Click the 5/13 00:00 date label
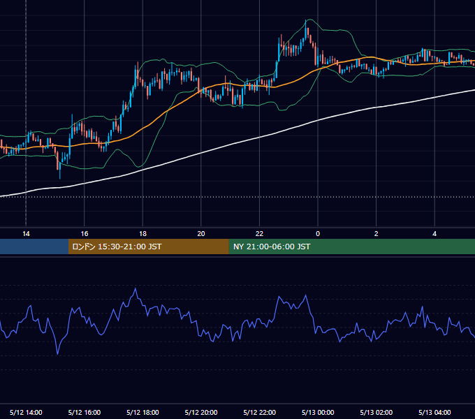Screen dimensions: 475x419 [318, 412]
